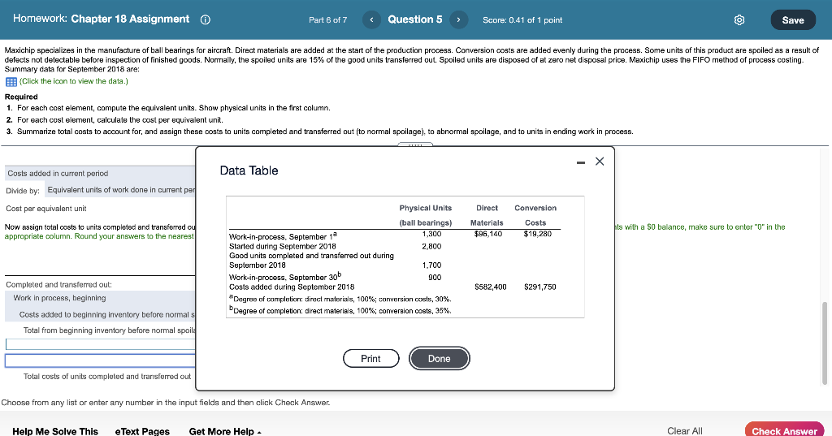Click footnote b with conversion costs 35%
Image resolution: width=832 pixels, height=436 pixels.
[x=340, y=310]
